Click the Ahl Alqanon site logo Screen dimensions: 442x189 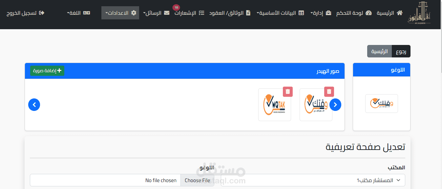tap(420, 13)
